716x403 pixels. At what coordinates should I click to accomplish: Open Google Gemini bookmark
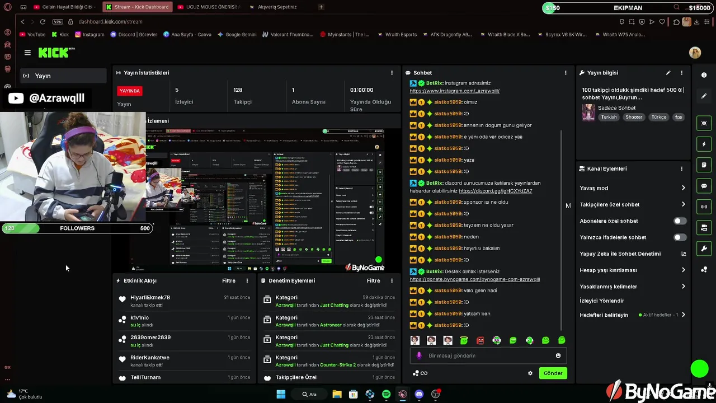[x=237, y=35]
